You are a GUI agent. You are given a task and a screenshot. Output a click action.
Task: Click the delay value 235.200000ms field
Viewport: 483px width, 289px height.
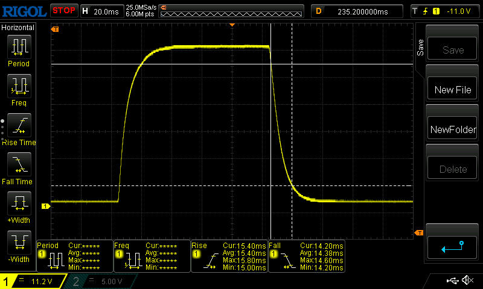pos(357,11)
